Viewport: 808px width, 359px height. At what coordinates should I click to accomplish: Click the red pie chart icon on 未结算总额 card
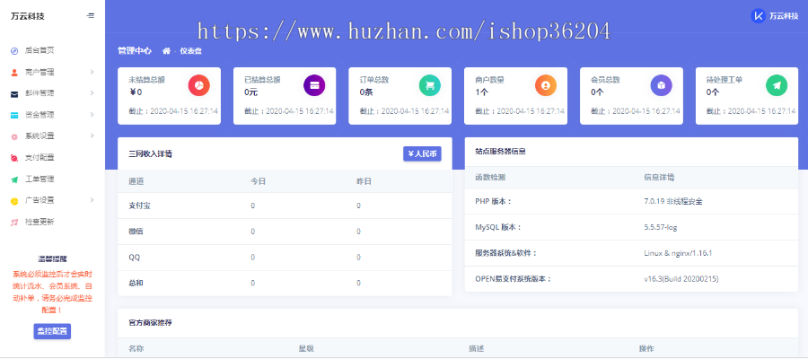(x=199, y=85)
